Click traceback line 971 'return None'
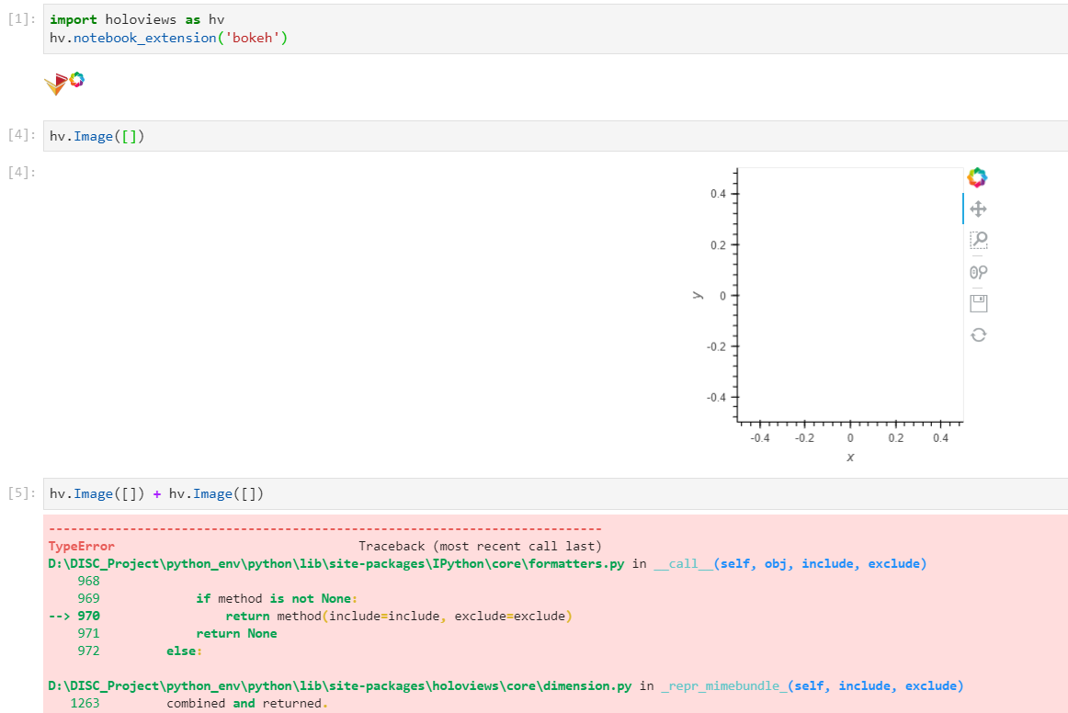Viewport: 1068px width, 713px height. [177, 633]
